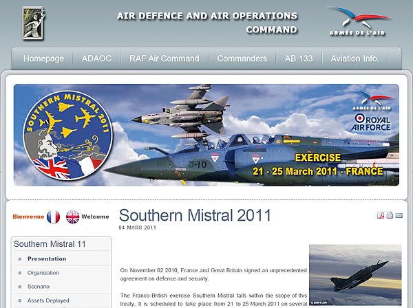Click the Exercise 21 - 25 March banner text
The width and height of the screenshot is (413, 308).
click(318, 164)
